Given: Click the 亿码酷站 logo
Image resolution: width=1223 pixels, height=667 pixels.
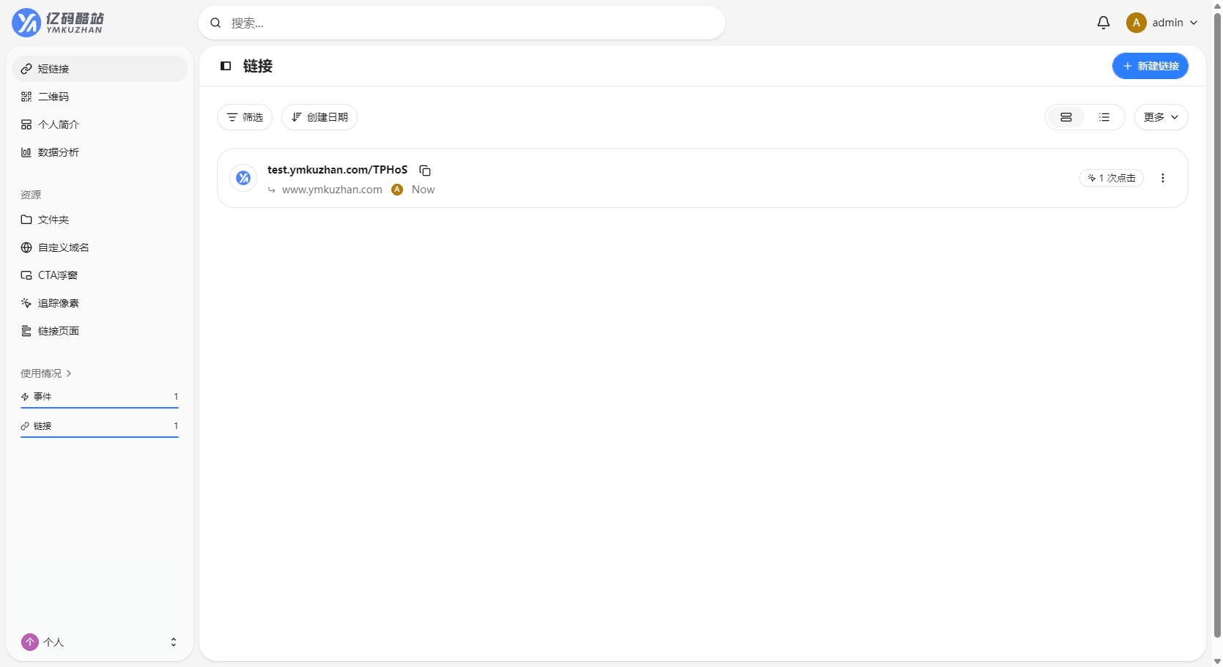Looking at the screenshot, I should (58, 23).
